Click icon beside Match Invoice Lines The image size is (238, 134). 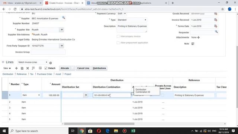[x=51, y=63]
